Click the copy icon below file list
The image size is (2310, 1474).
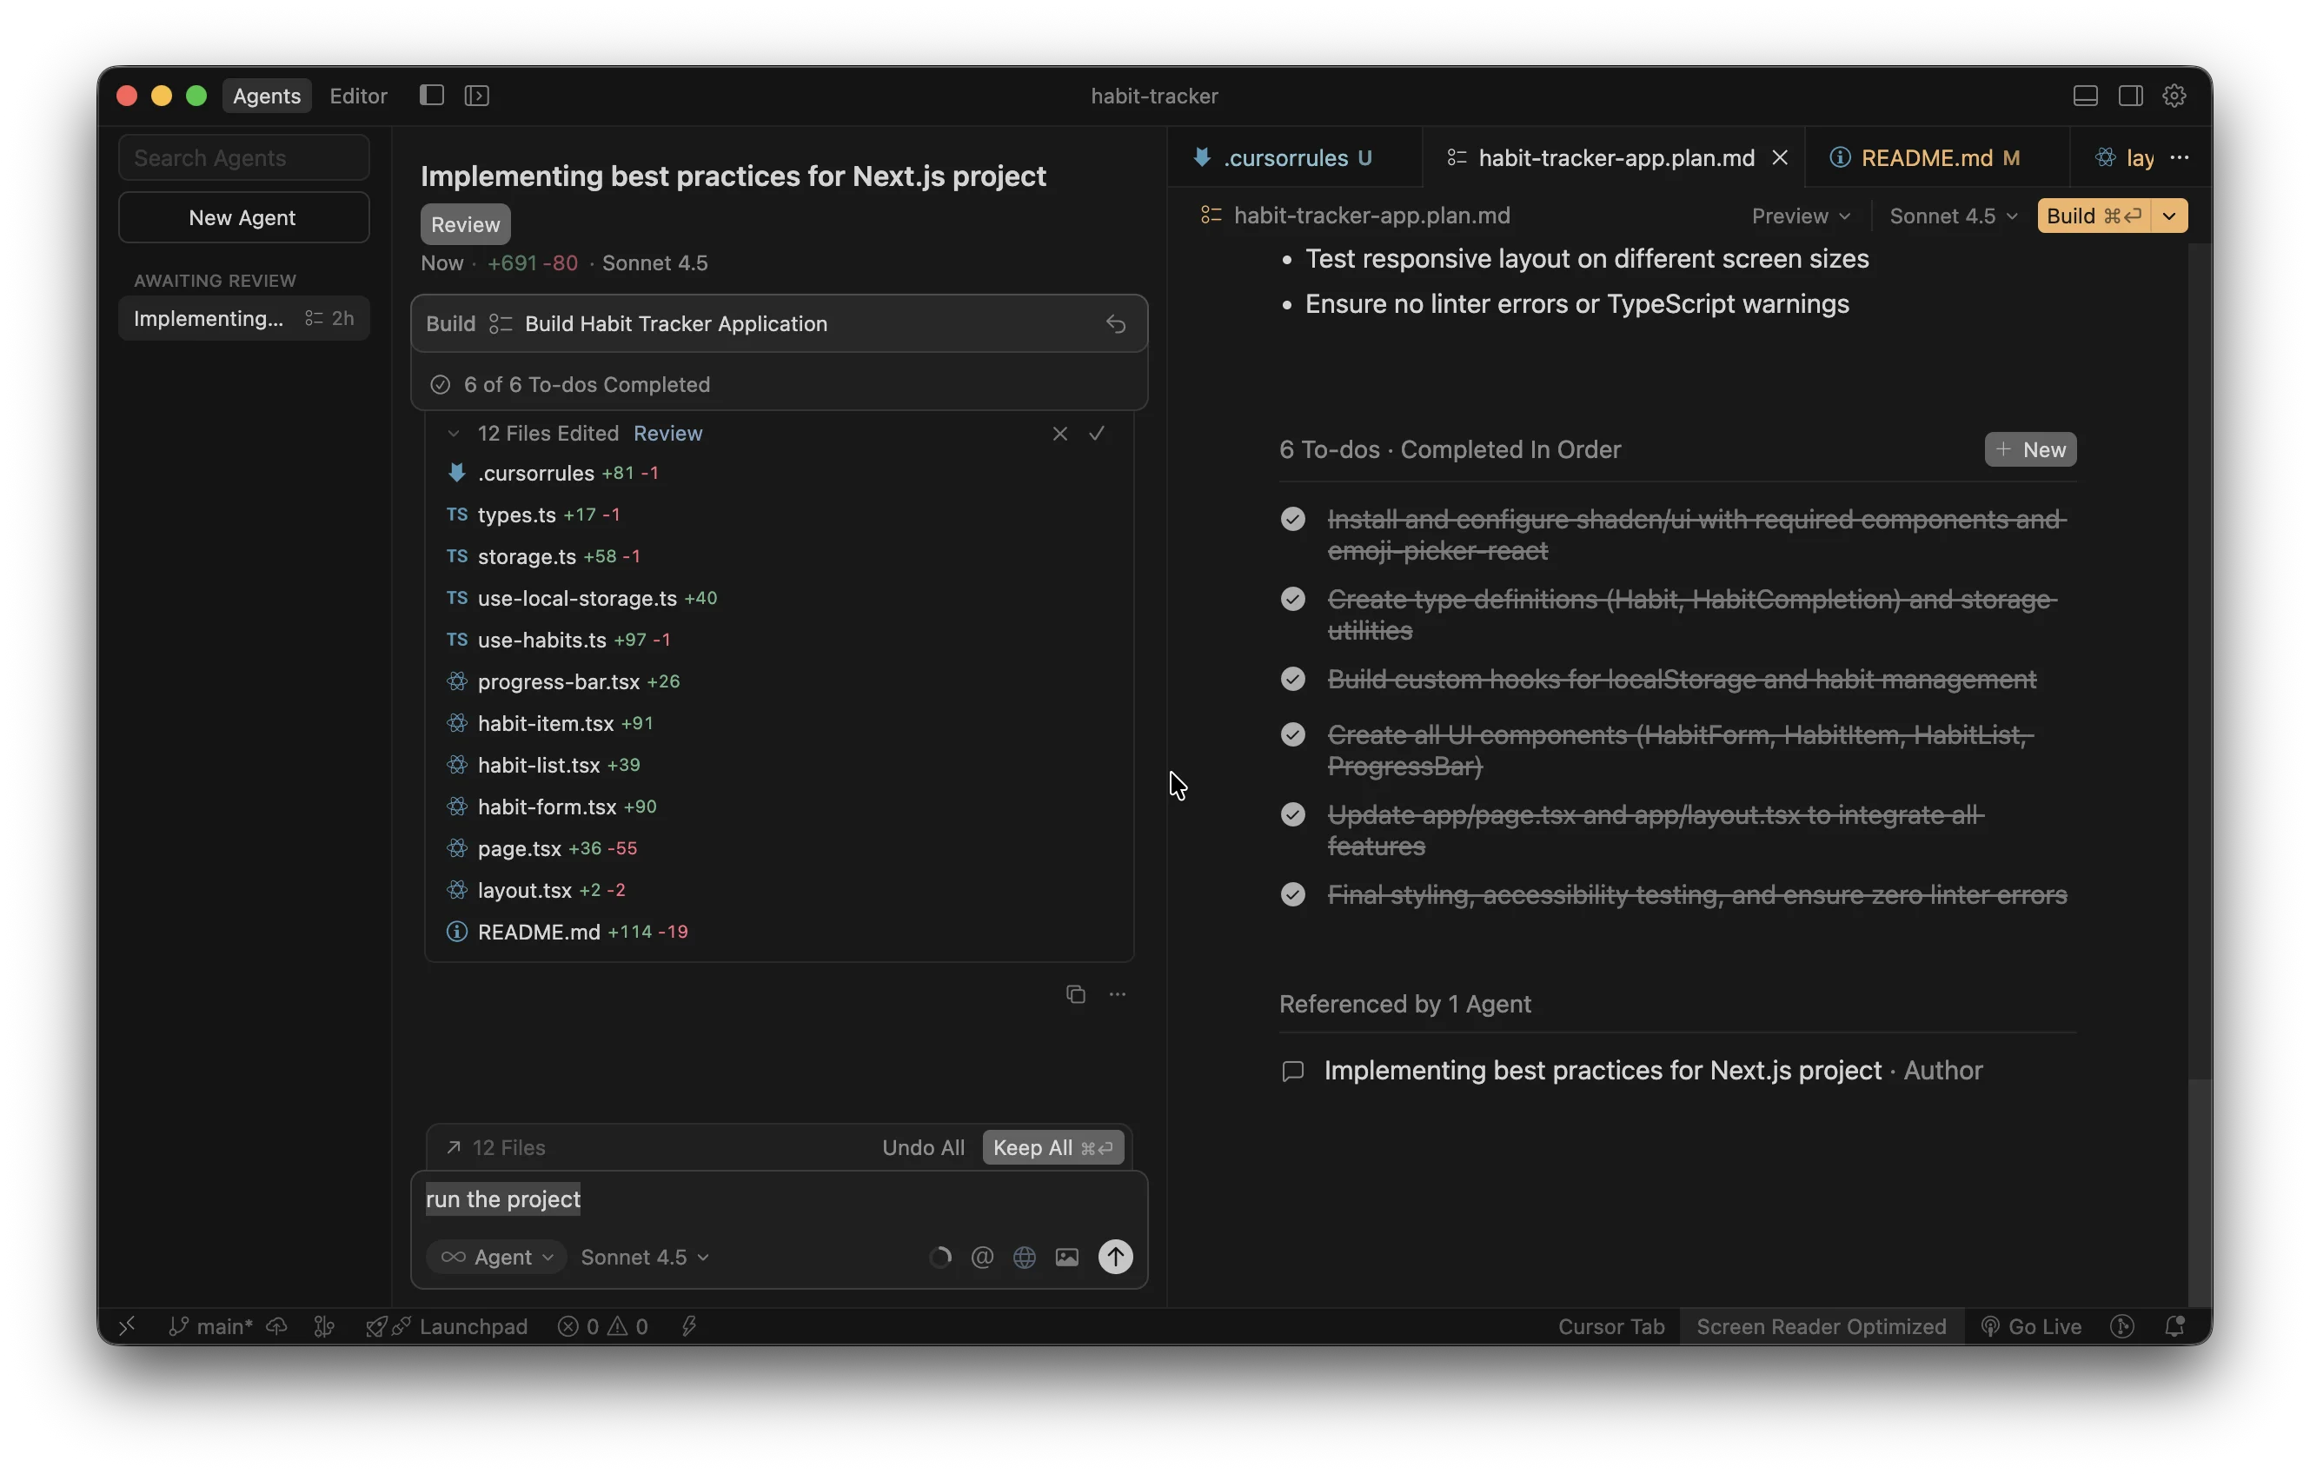[x=1075, y=994]
